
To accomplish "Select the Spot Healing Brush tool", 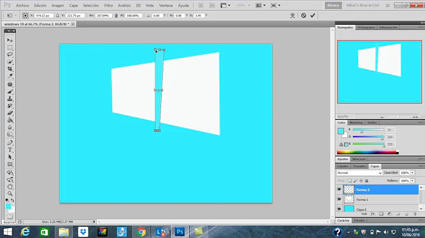I will pyautogui.click(x=10, y=84).
